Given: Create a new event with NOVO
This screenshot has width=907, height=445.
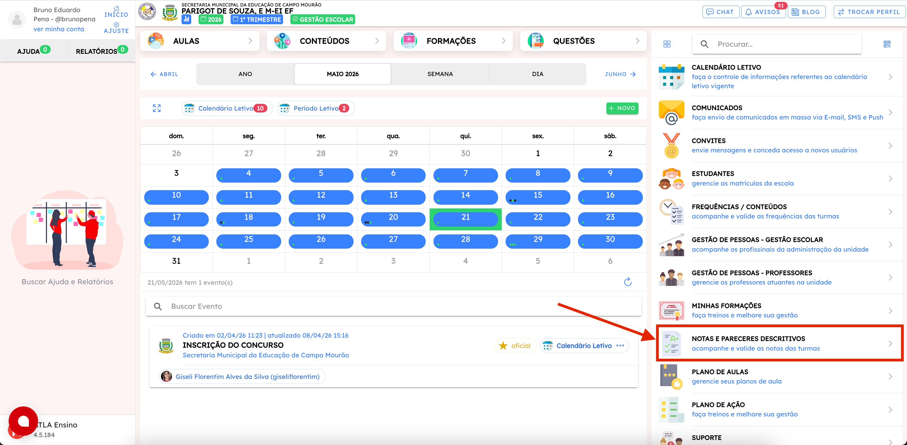Looking at the screenshot, I should (x=622, y=108).
